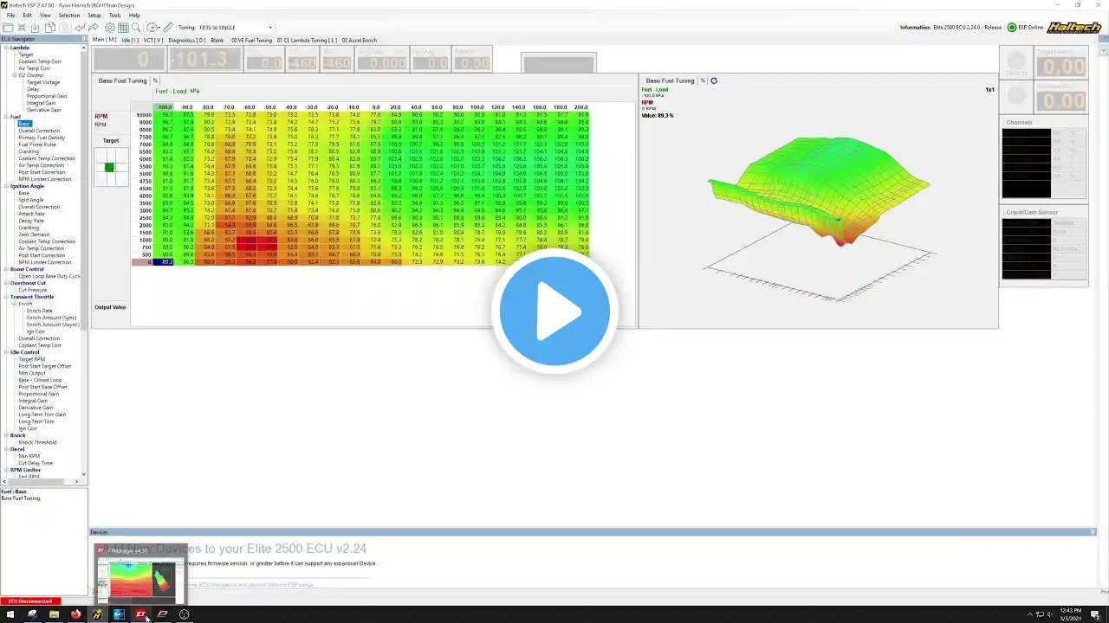Click the -100.0 load column header
This screenshot has width=1109, height=623.
pos(165,107)
